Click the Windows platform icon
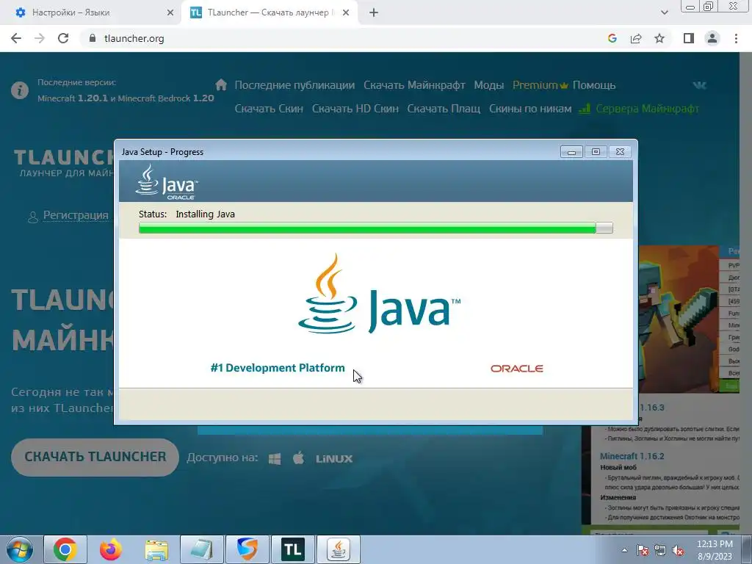This screenshot has height=564, width=752. [275, 458]
